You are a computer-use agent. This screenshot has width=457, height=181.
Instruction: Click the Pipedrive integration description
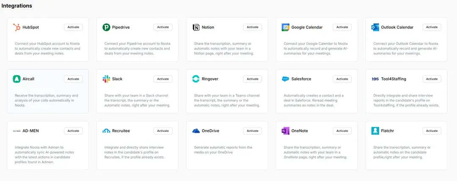(137, 48)
